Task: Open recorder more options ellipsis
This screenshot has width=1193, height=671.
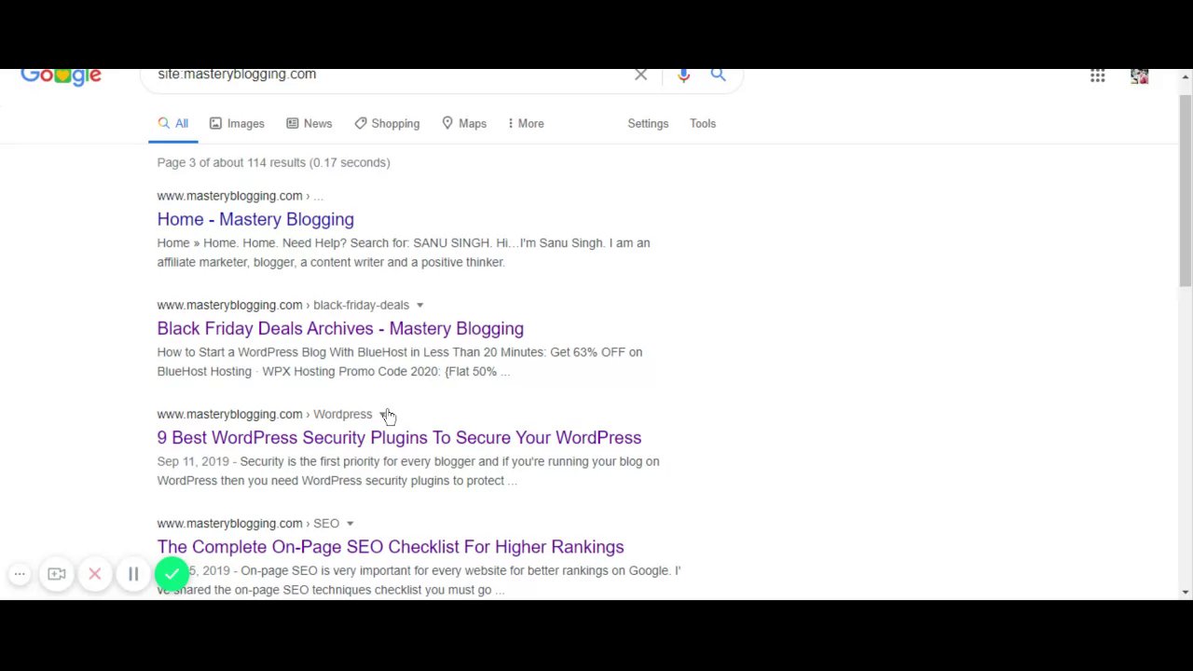Action: 20,574
